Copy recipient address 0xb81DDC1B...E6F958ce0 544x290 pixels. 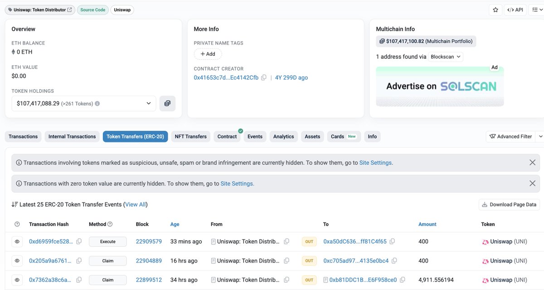coord(402,280)
